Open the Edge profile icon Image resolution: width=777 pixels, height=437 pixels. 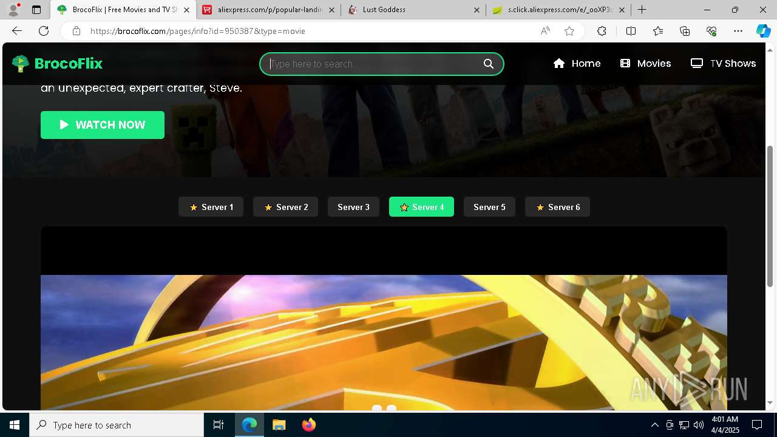[13, 10]
